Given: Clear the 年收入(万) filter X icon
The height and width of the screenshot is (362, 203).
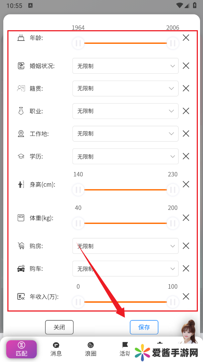Looking at the screenshot, I should coord(186,296).
